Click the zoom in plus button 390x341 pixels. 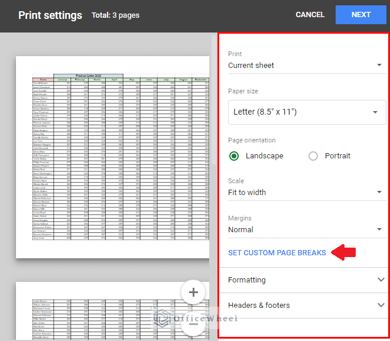[193, 292]
